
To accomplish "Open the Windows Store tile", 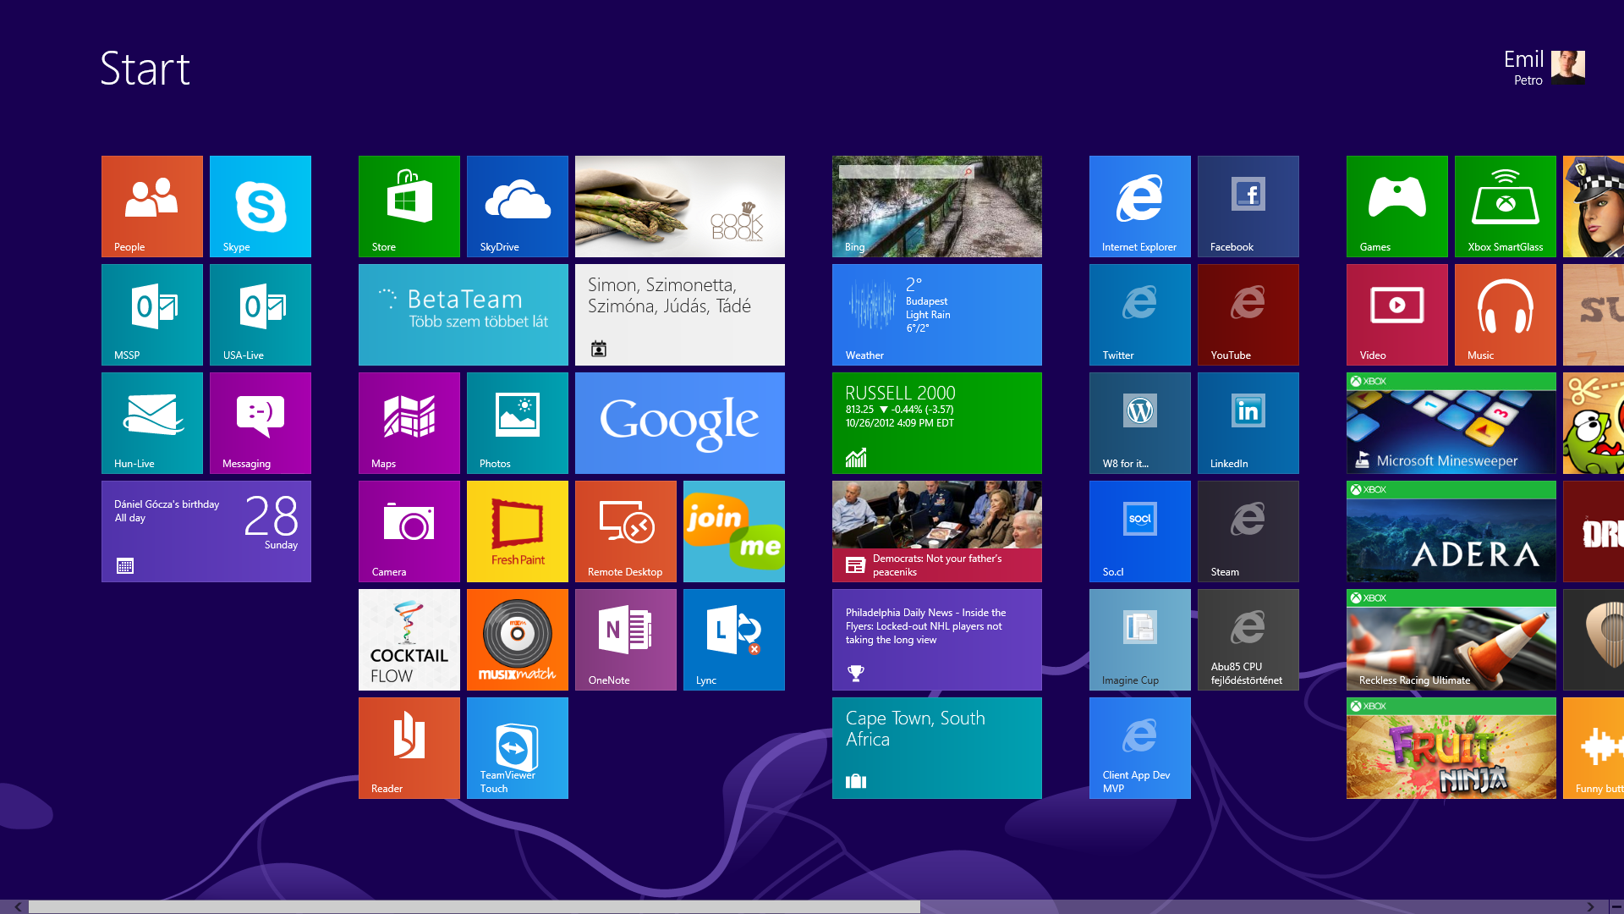I will tap(409, 206).
